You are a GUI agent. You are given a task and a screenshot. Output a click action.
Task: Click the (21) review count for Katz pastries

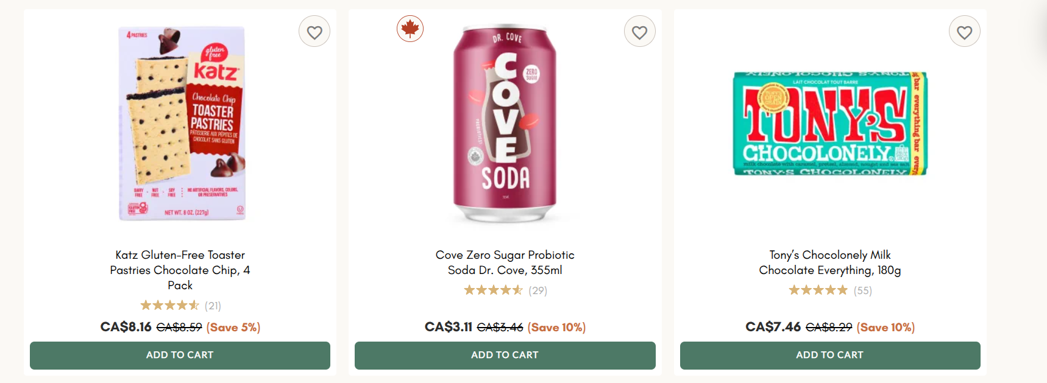point(214,306)
